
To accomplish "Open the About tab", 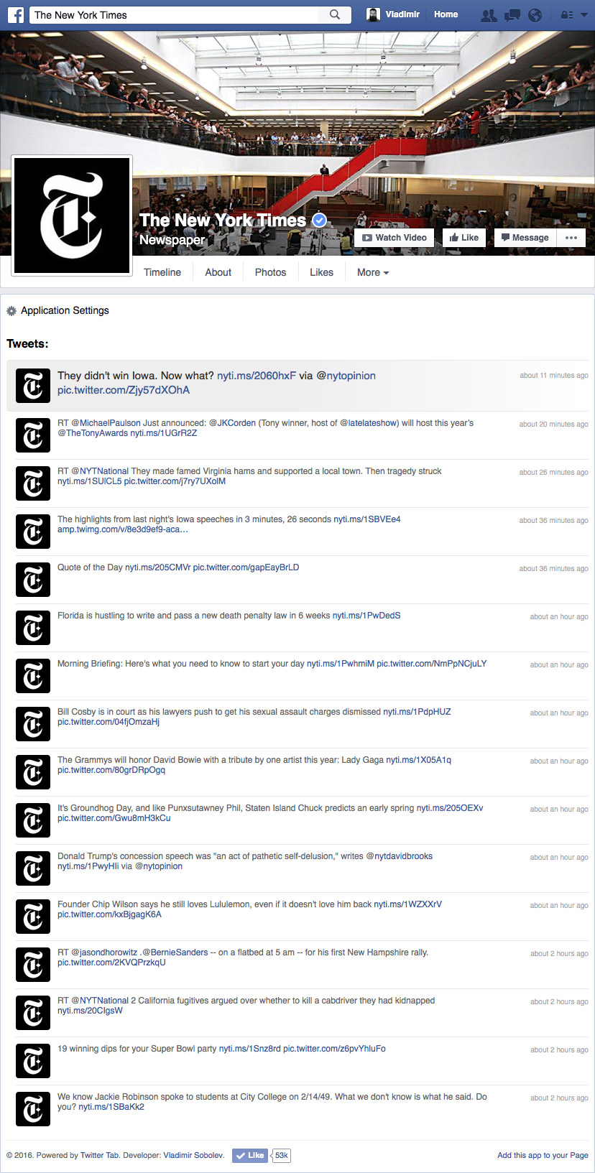I will [x=218, y=272].
